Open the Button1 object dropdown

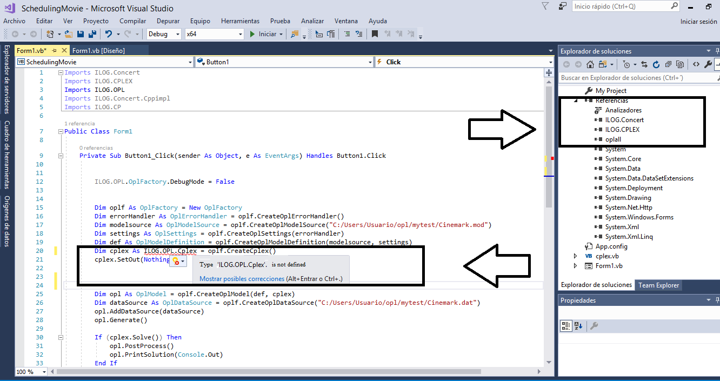(x=370, y=62)
